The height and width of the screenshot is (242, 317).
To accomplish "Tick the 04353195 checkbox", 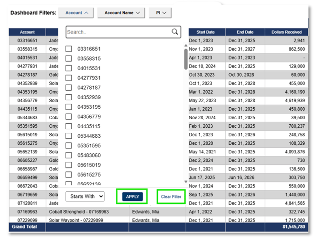I will (x=69, y=107).
